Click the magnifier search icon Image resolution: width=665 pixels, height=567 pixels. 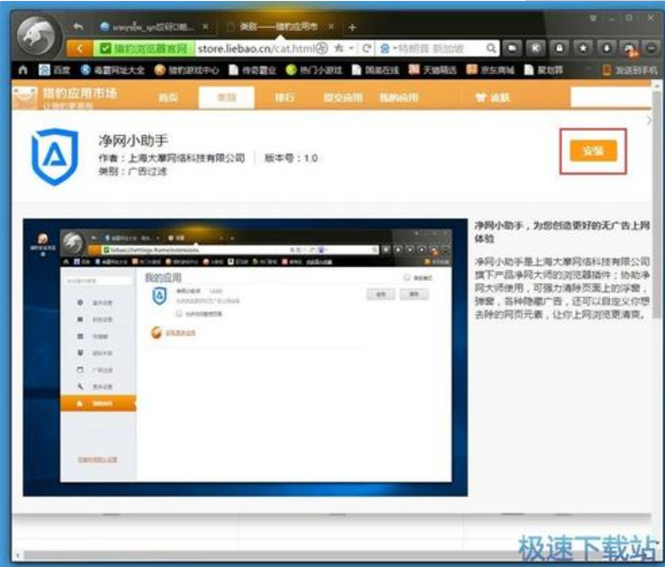click(x=491, y=49)
